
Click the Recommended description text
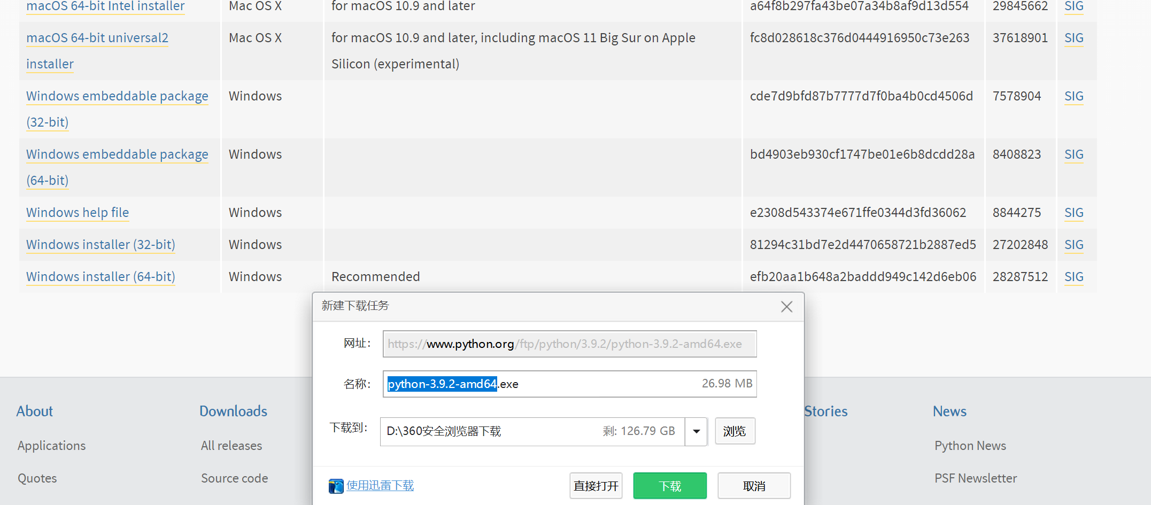375,277
